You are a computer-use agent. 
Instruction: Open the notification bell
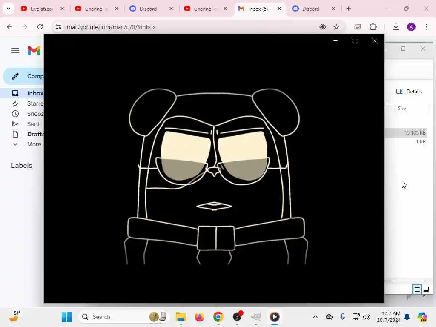[x=407, y=317]
